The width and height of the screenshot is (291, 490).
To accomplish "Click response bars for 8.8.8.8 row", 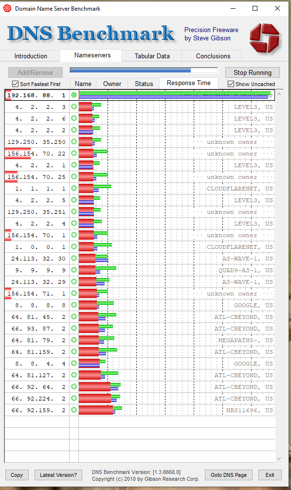I will [96, 305].
